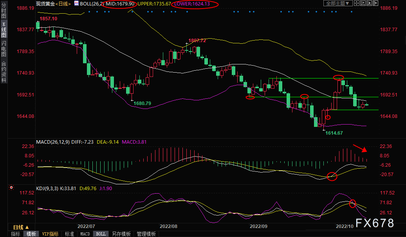
Task: Click the chart playback icon
Action: (x=370, y=4)
